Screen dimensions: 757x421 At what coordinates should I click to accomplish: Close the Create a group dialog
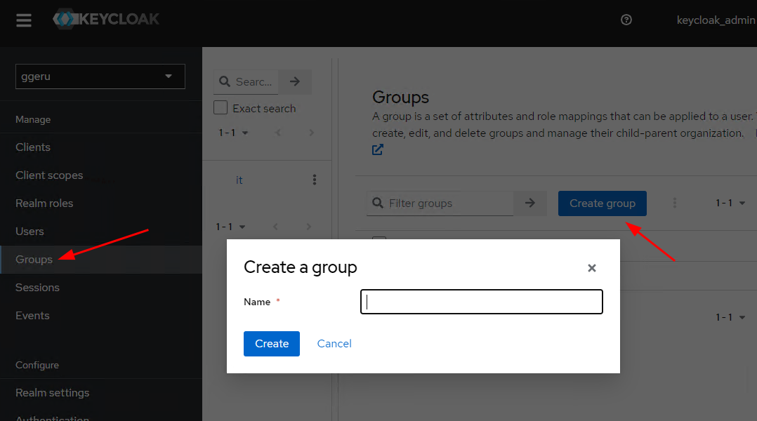pyautogui.click(x=591, y=268)
